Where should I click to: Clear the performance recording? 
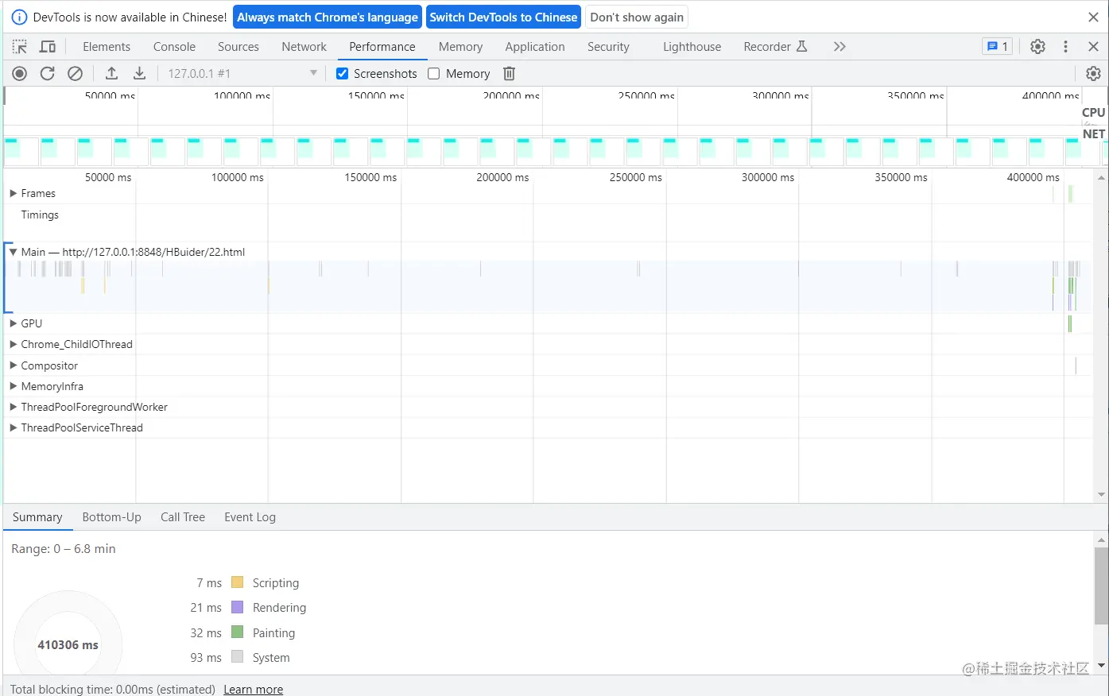(x=75, y=74)
